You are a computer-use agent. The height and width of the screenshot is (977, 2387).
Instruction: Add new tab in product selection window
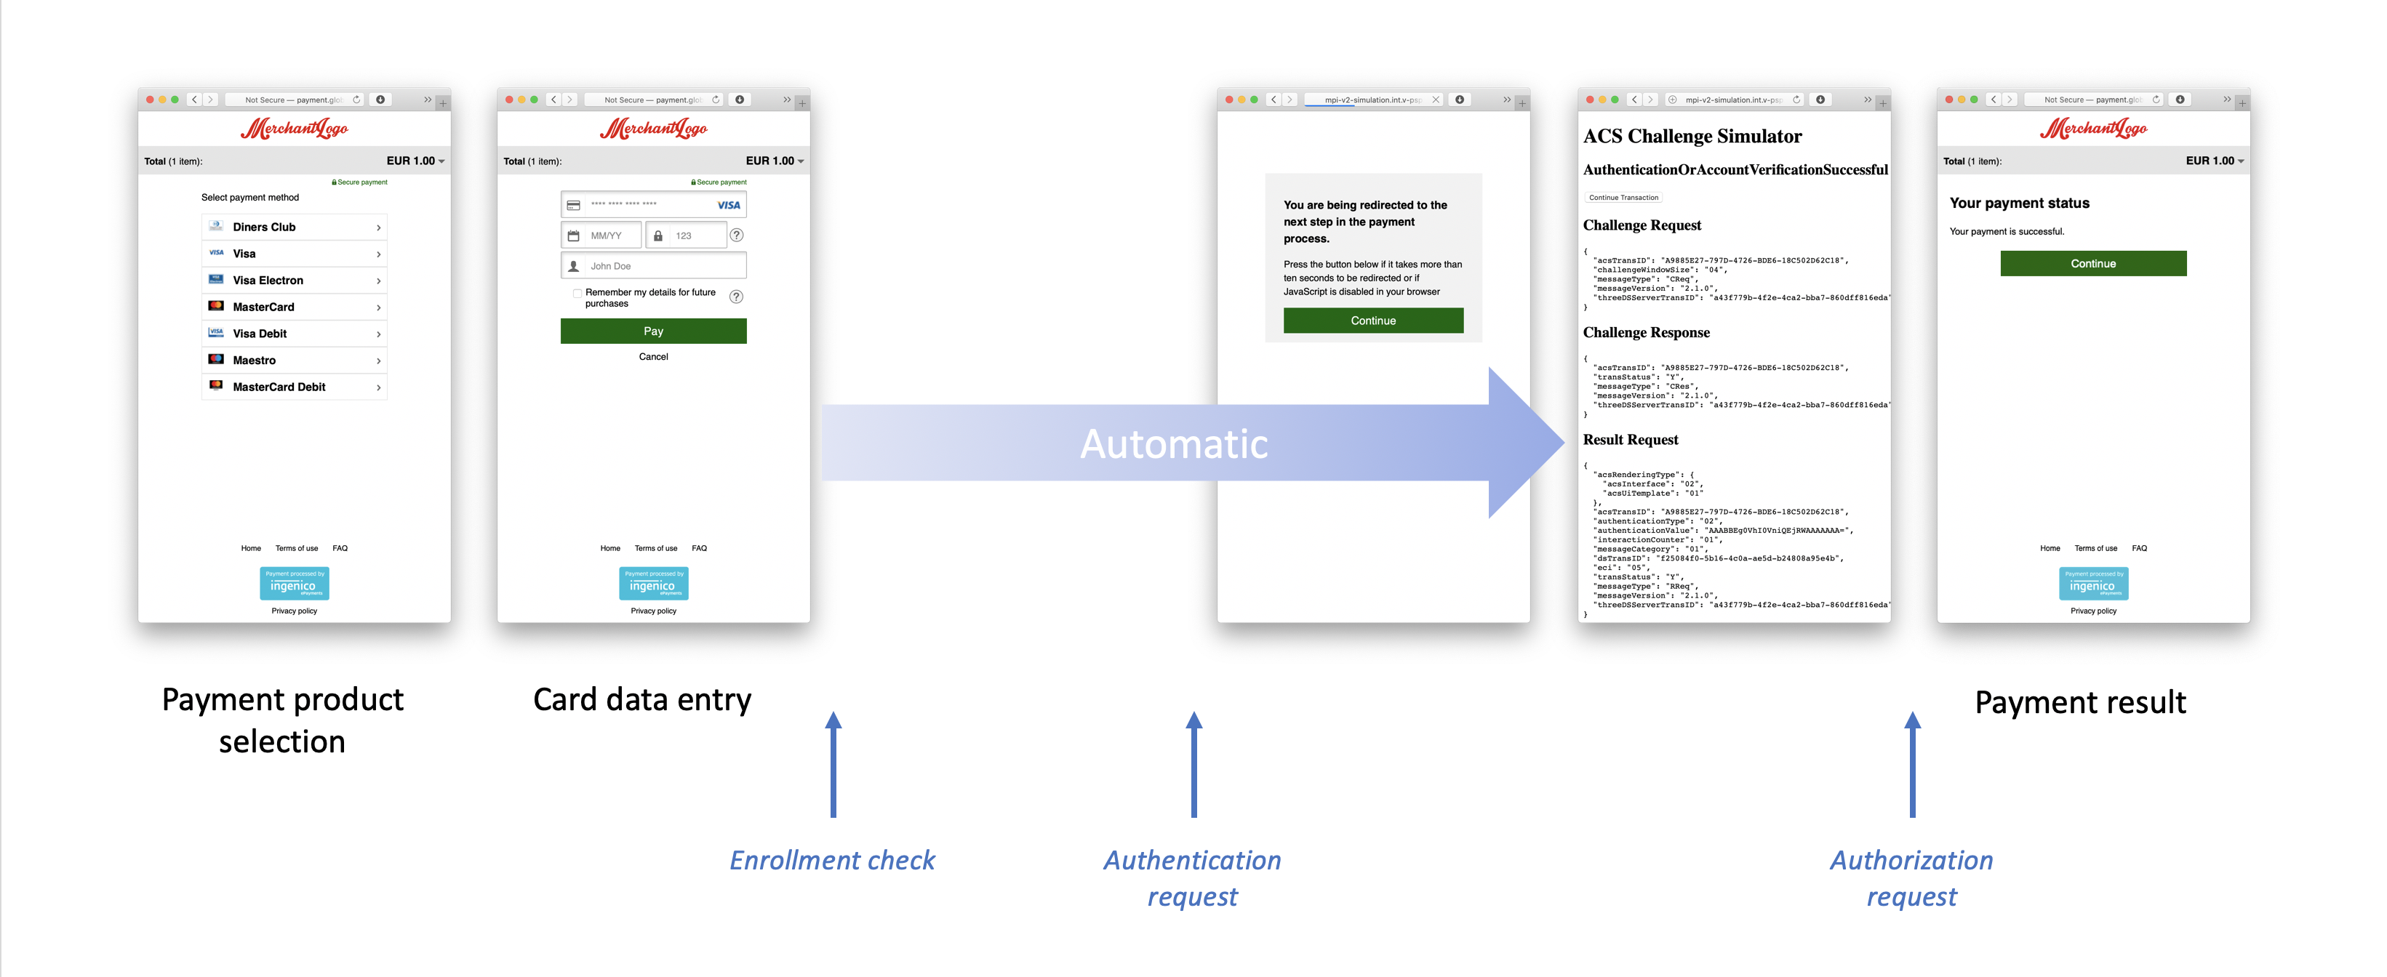pyautogui.click(x=444, y=104)
